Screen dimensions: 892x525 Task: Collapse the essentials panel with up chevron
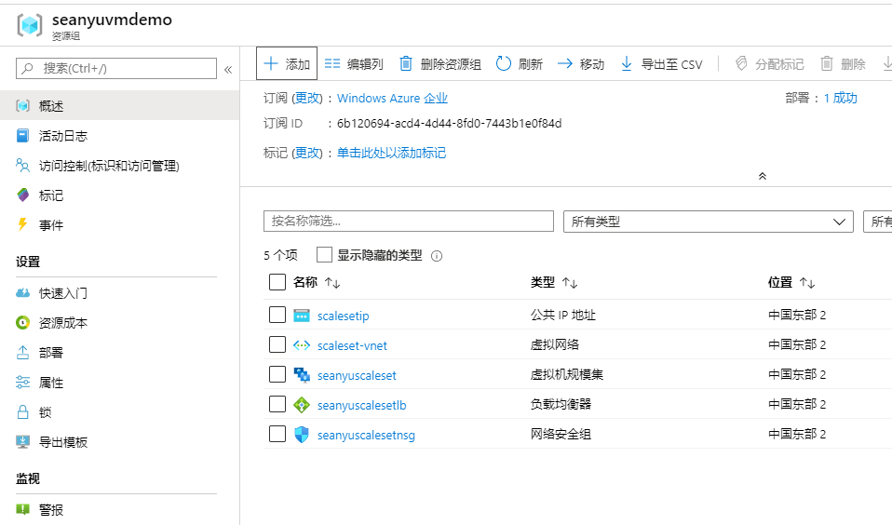[763, 176]
